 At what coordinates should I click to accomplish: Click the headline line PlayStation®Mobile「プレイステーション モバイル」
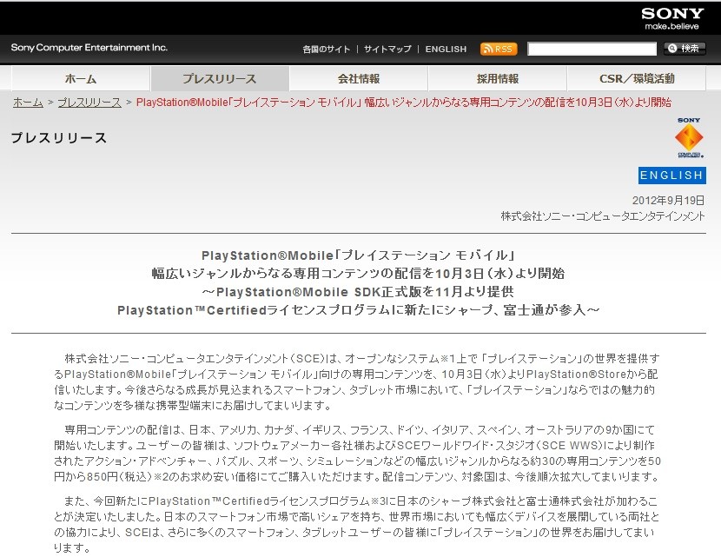click(x=359, y=255)
